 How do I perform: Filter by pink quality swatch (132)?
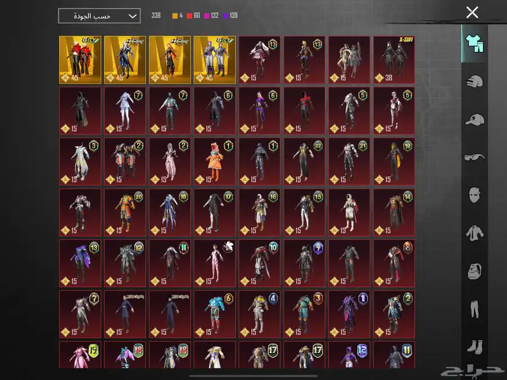tap(207, 16)
